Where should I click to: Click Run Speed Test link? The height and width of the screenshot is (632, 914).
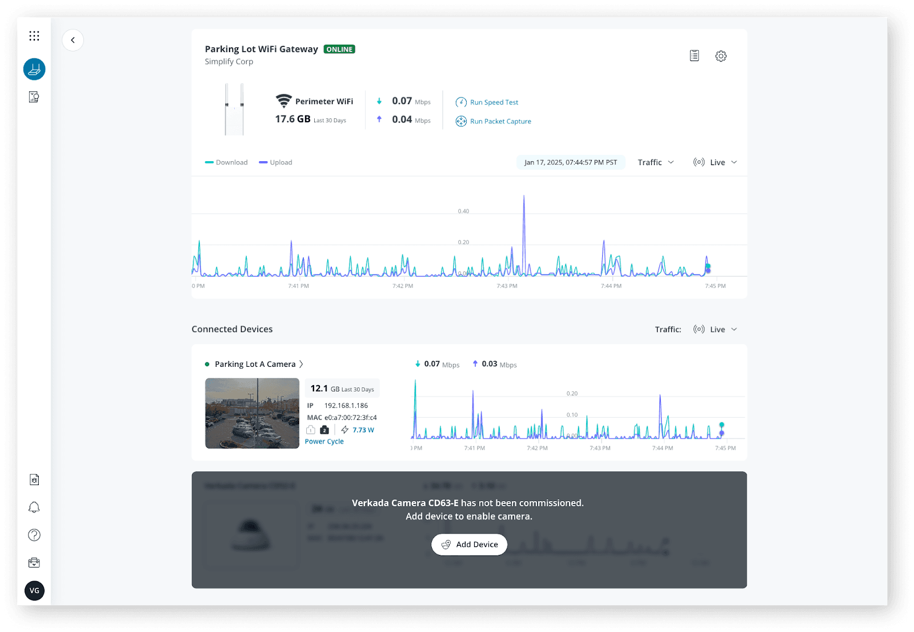tap(494, 102)
